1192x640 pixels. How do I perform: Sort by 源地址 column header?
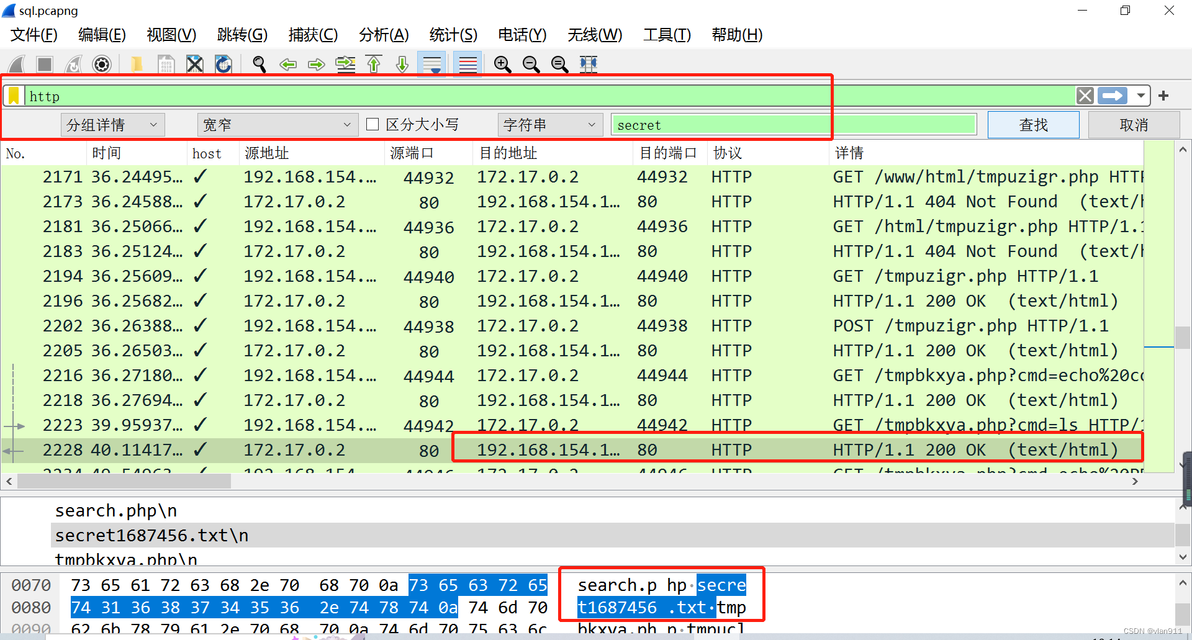[312, 153]
